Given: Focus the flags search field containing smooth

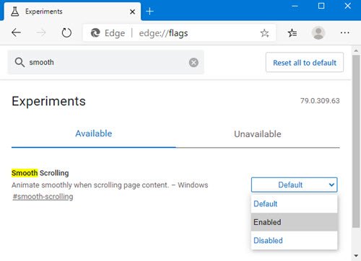Looking at the screenshot, I should [x=106, y=62].
